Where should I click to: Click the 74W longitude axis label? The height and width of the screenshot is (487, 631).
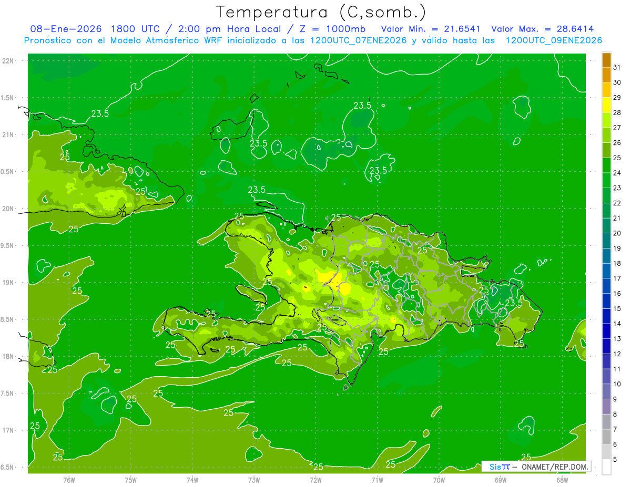[x=192, y=480]
